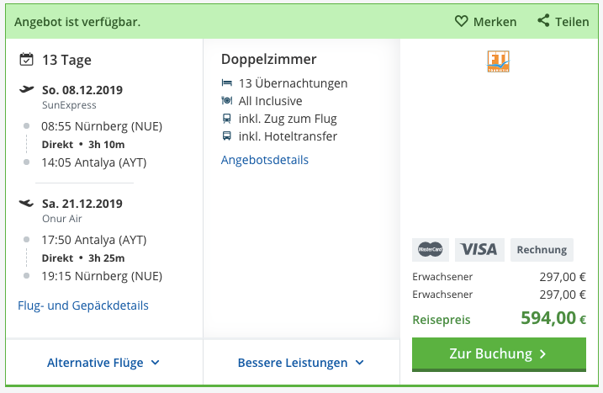The height and width of the screenshot is (393, 603).
Task: Click 'inkl. Hoteltransfer' text
Action: 288,136
